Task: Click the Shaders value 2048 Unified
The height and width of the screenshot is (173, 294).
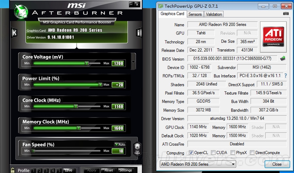Action: [207, 84]
